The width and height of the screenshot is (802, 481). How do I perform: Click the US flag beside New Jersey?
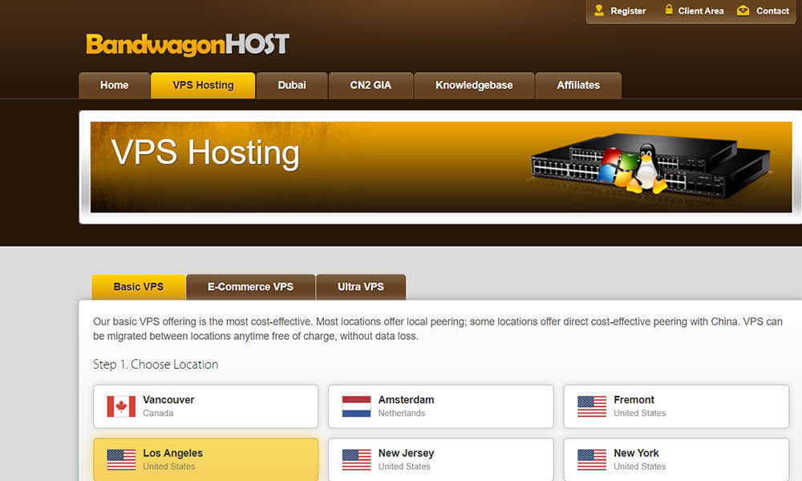[x=356, y=459]
